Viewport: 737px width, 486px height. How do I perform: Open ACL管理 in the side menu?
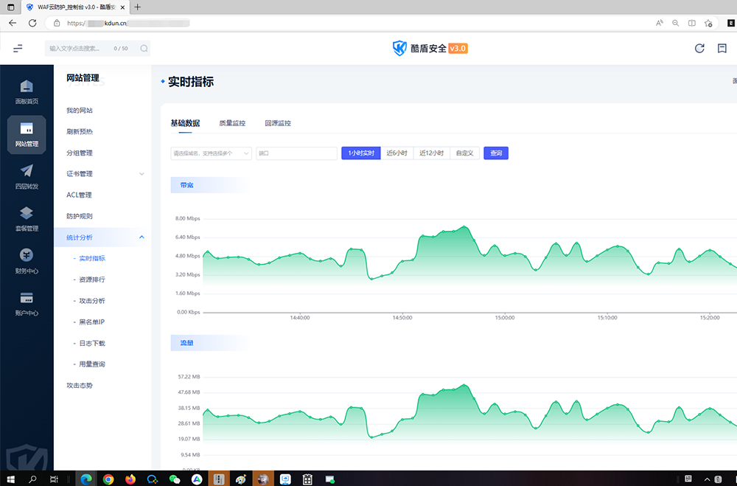click(79, 195)
